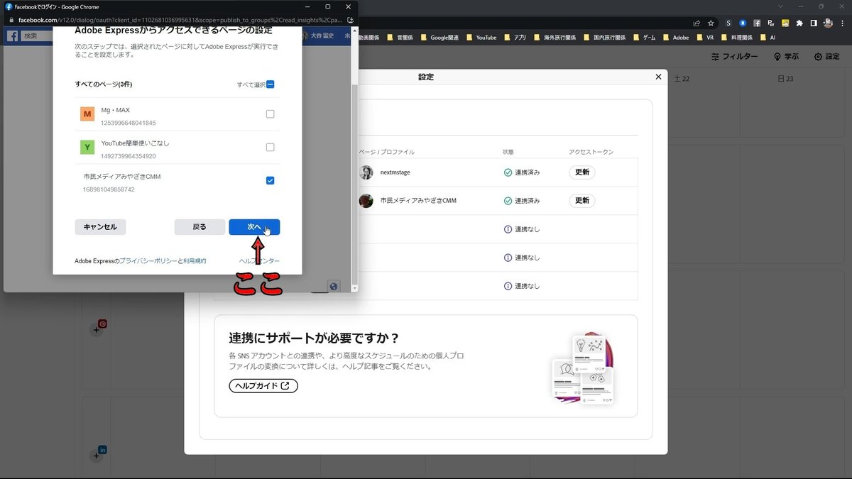Click the plus button with Pinterest badge
This screenshot has height=479, width=852.
point(97,329)
